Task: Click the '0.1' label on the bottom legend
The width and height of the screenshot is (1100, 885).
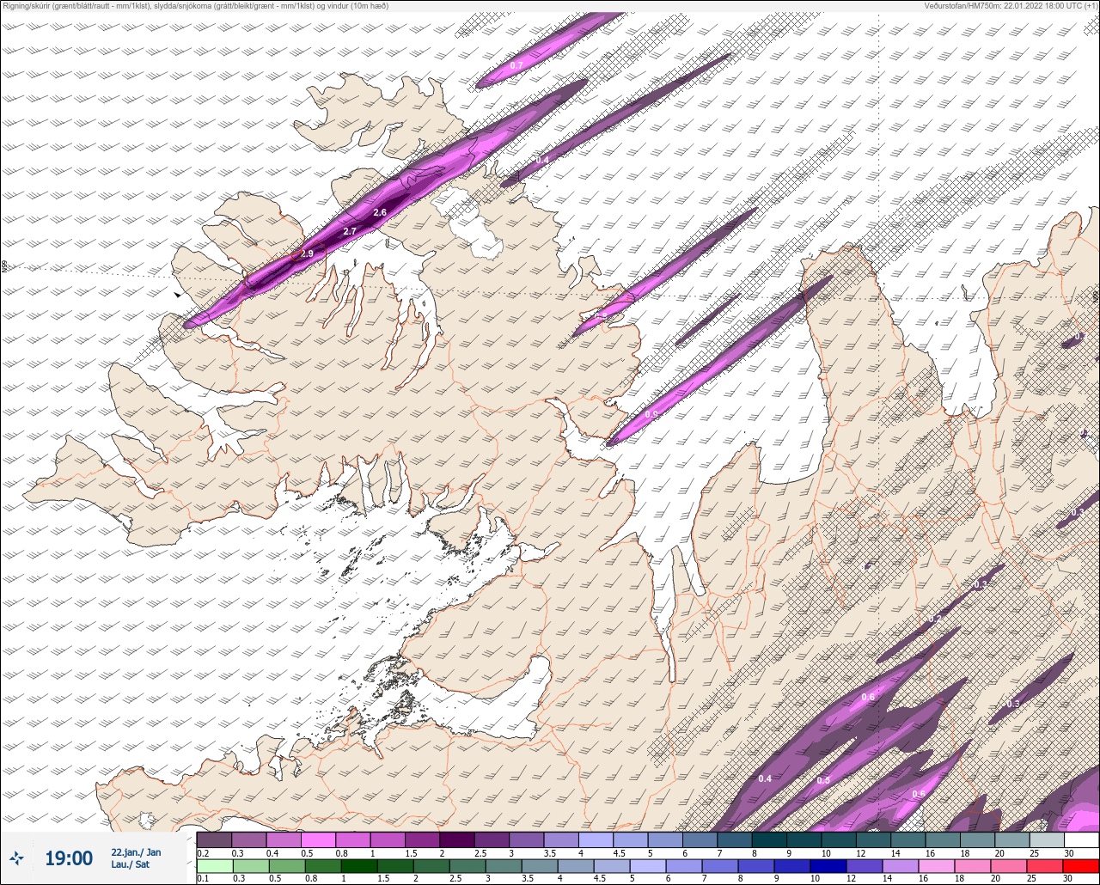Action: (203, 878)
